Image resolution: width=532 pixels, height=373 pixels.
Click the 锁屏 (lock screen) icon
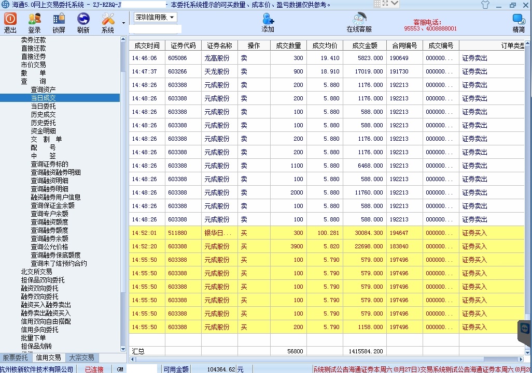[x=59, y=22]
